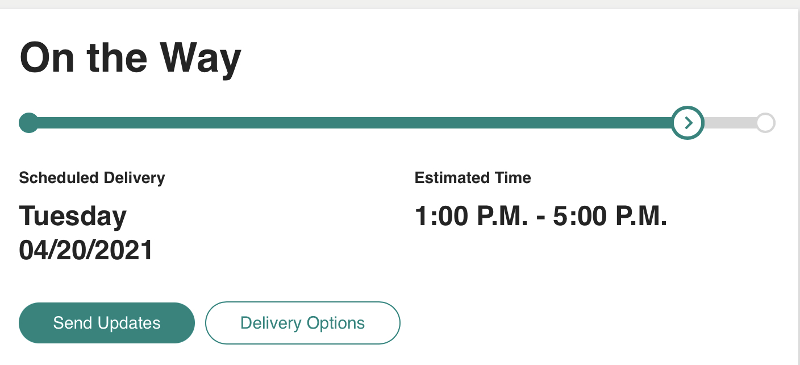Click the 04/20/2021 delivery date

tap(86, 250)
